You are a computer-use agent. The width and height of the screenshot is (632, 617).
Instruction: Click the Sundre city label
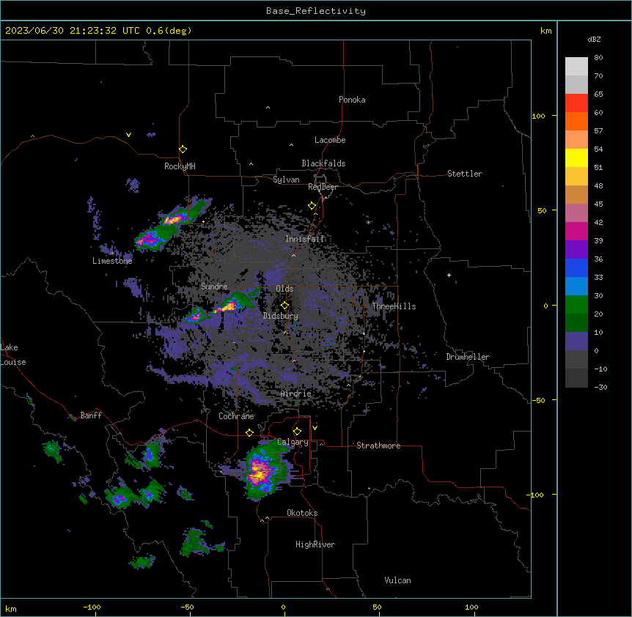point(214,287)
